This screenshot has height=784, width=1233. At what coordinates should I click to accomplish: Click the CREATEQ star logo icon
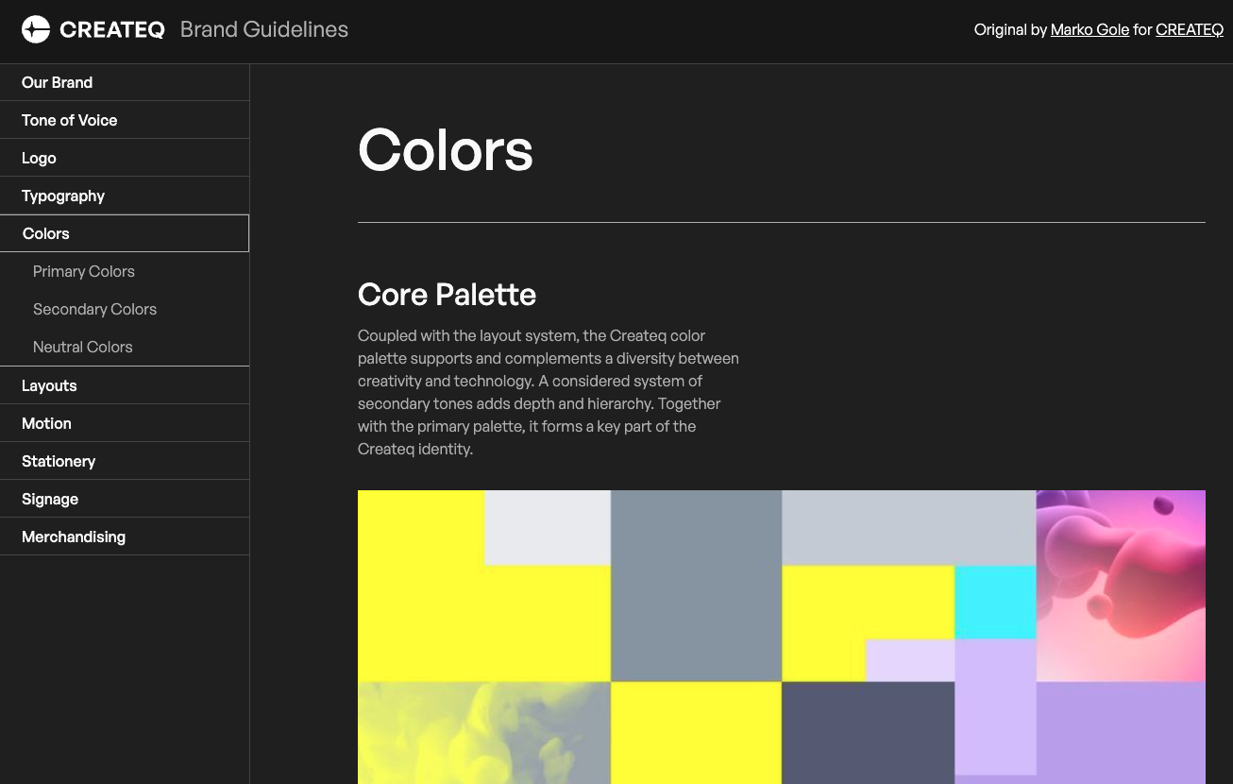pos(35,28)
